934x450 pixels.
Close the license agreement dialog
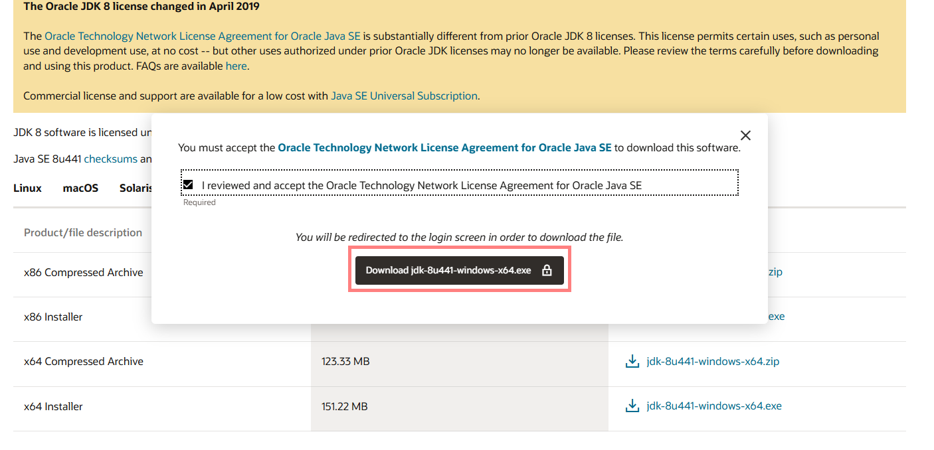pyautogui.click(x=745, y=135)
